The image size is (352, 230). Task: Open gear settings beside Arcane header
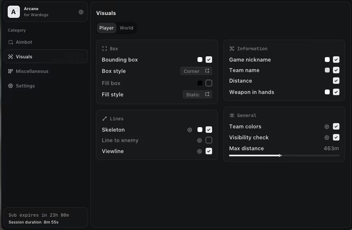click(81, 12)
